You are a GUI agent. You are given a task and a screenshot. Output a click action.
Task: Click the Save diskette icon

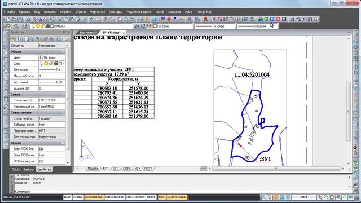(x=20, y=19)
